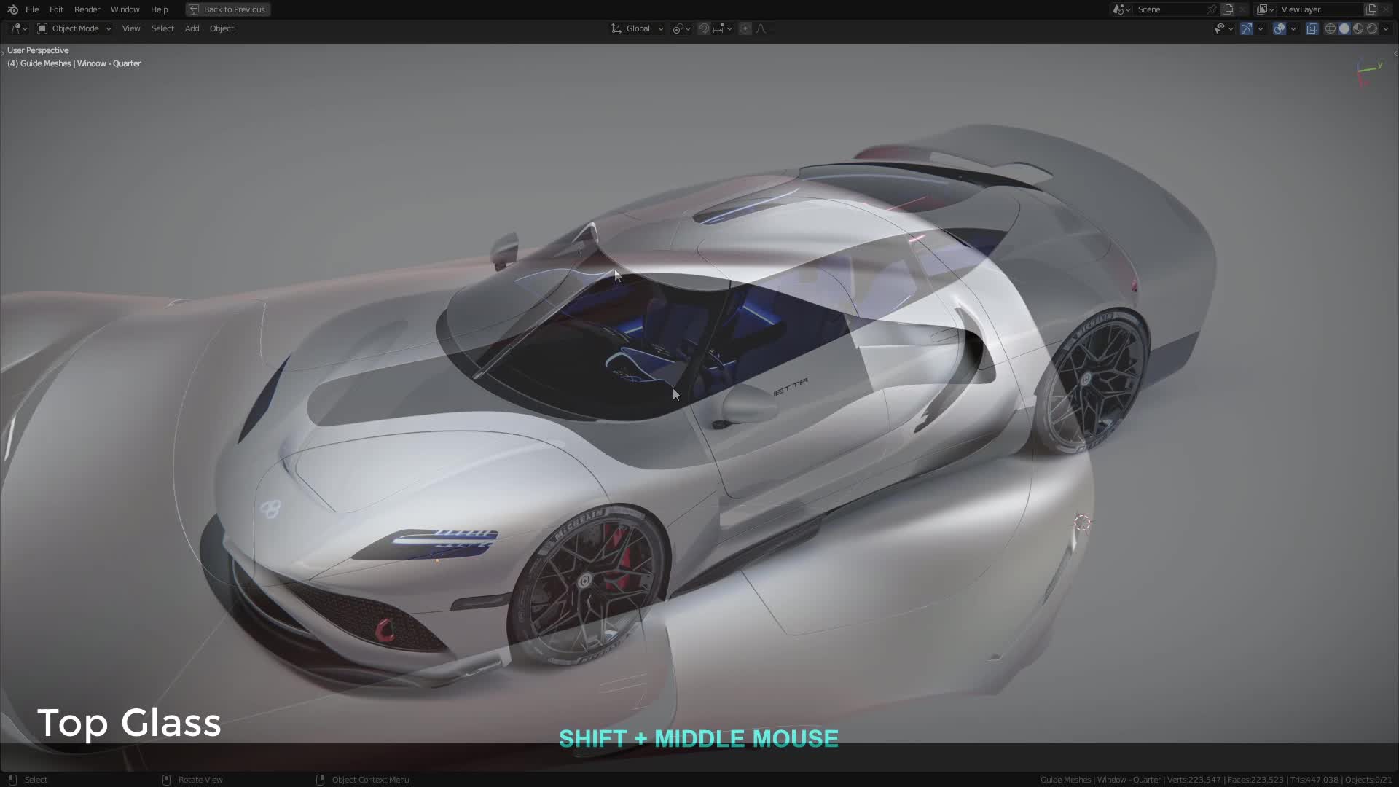
Task: Click the remove view layer icon
Action: coord(1386,9)
